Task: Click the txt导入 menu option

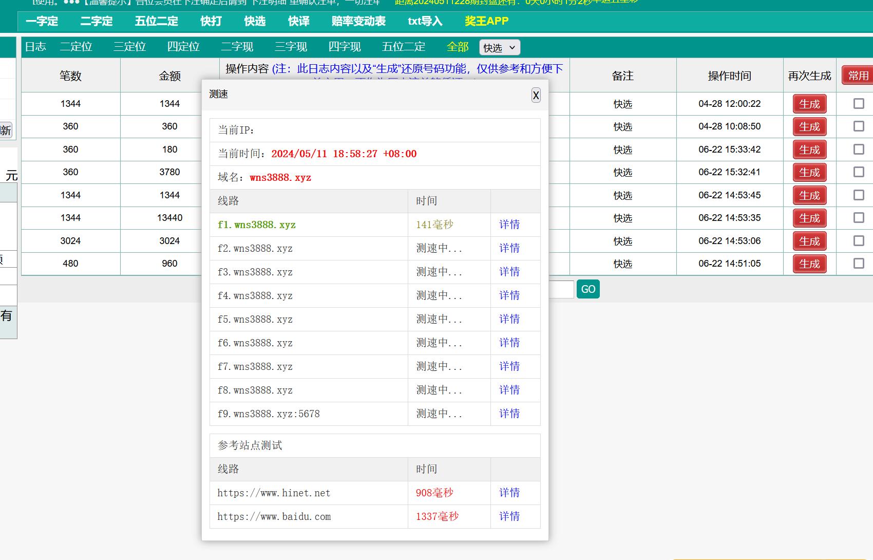Action: click(x=424, y=22)
